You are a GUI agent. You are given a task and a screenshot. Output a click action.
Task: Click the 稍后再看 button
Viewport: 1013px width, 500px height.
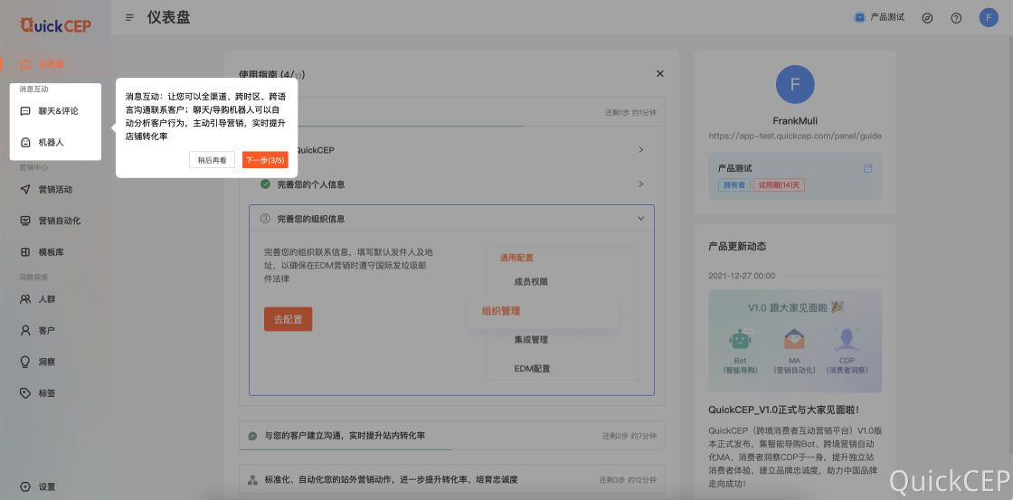[x=212, y=160]
